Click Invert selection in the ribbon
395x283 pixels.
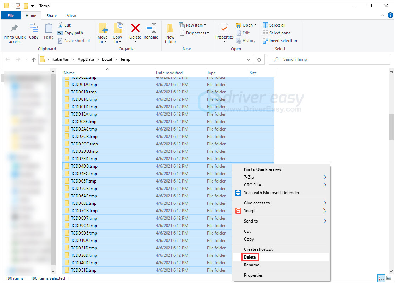click(280, 41)
